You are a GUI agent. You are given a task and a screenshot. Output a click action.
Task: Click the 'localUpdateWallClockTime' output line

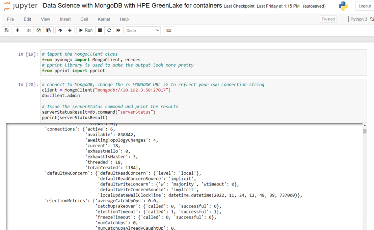click(200, 195)
